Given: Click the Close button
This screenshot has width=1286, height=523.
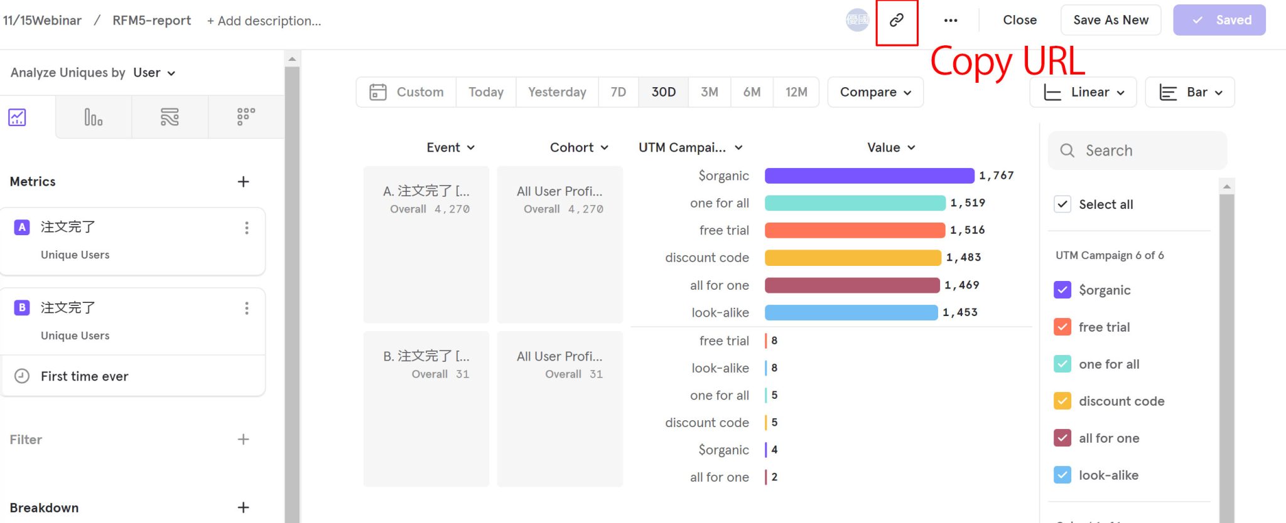Looking at the screenshot, I should 1019,20.
